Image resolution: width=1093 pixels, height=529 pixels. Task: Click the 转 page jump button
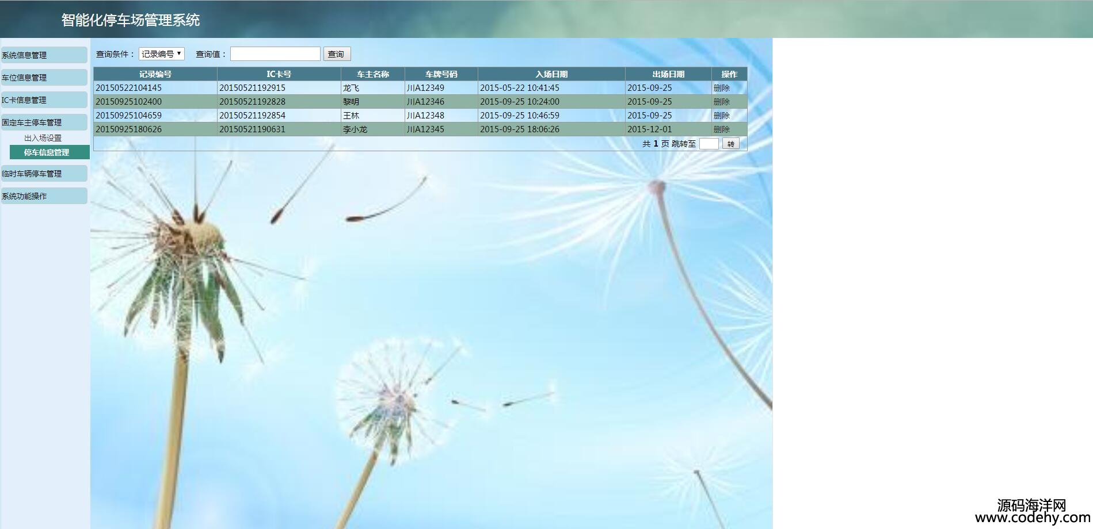[730, 144]
